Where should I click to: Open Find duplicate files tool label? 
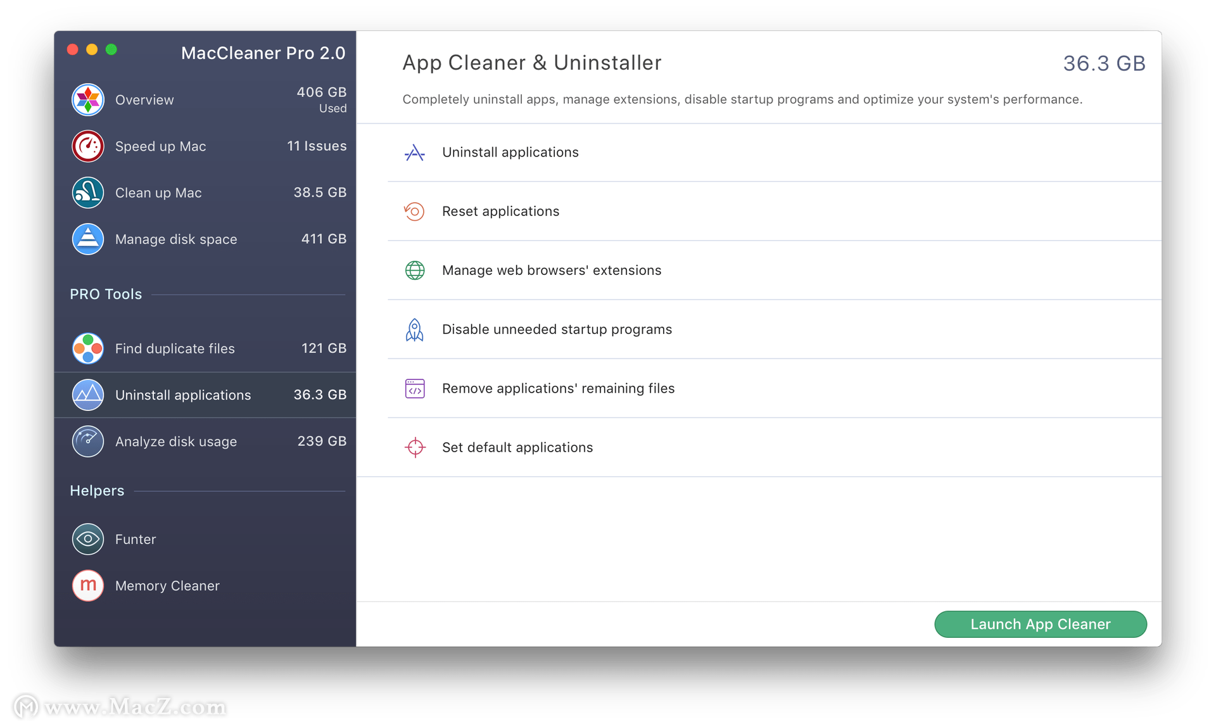175,348
